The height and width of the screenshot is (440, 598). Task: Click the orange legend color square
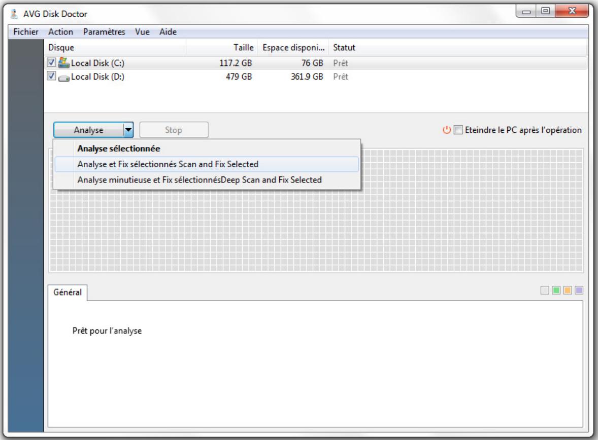(x=568, y=290)
